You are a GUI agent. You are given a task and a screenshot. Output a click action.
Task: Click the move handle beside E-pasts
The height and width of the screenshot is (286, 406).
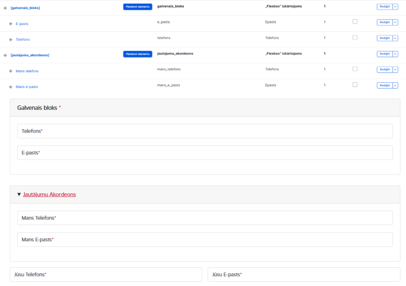[x=10, y=24]
